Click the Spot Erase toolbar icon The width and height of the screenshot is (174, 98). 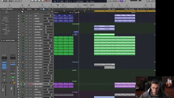point(29,5)
